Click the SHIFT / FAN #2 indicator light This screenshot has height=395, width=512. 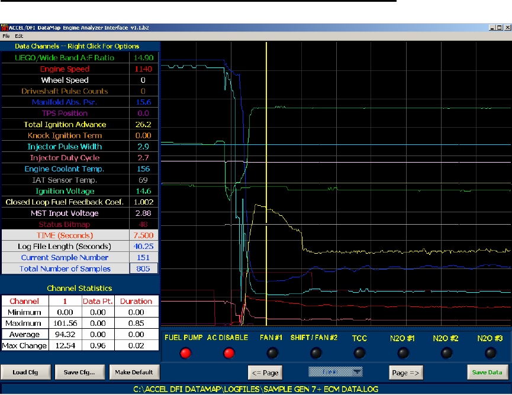click(x=315, y=353)
